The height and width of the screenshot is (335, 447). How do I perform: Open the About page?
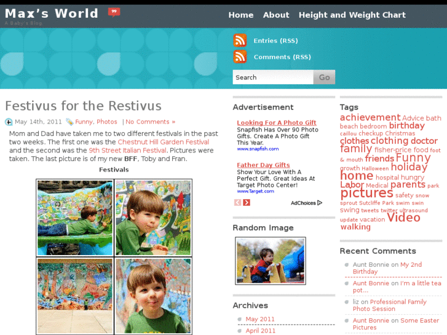[x=276, y=15]
